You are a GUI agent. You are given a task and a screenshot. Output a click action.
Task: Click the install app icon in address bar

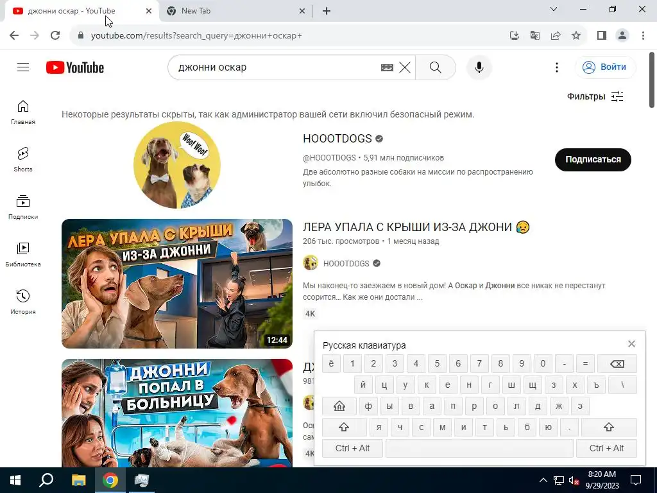click(x=514, y=36)
